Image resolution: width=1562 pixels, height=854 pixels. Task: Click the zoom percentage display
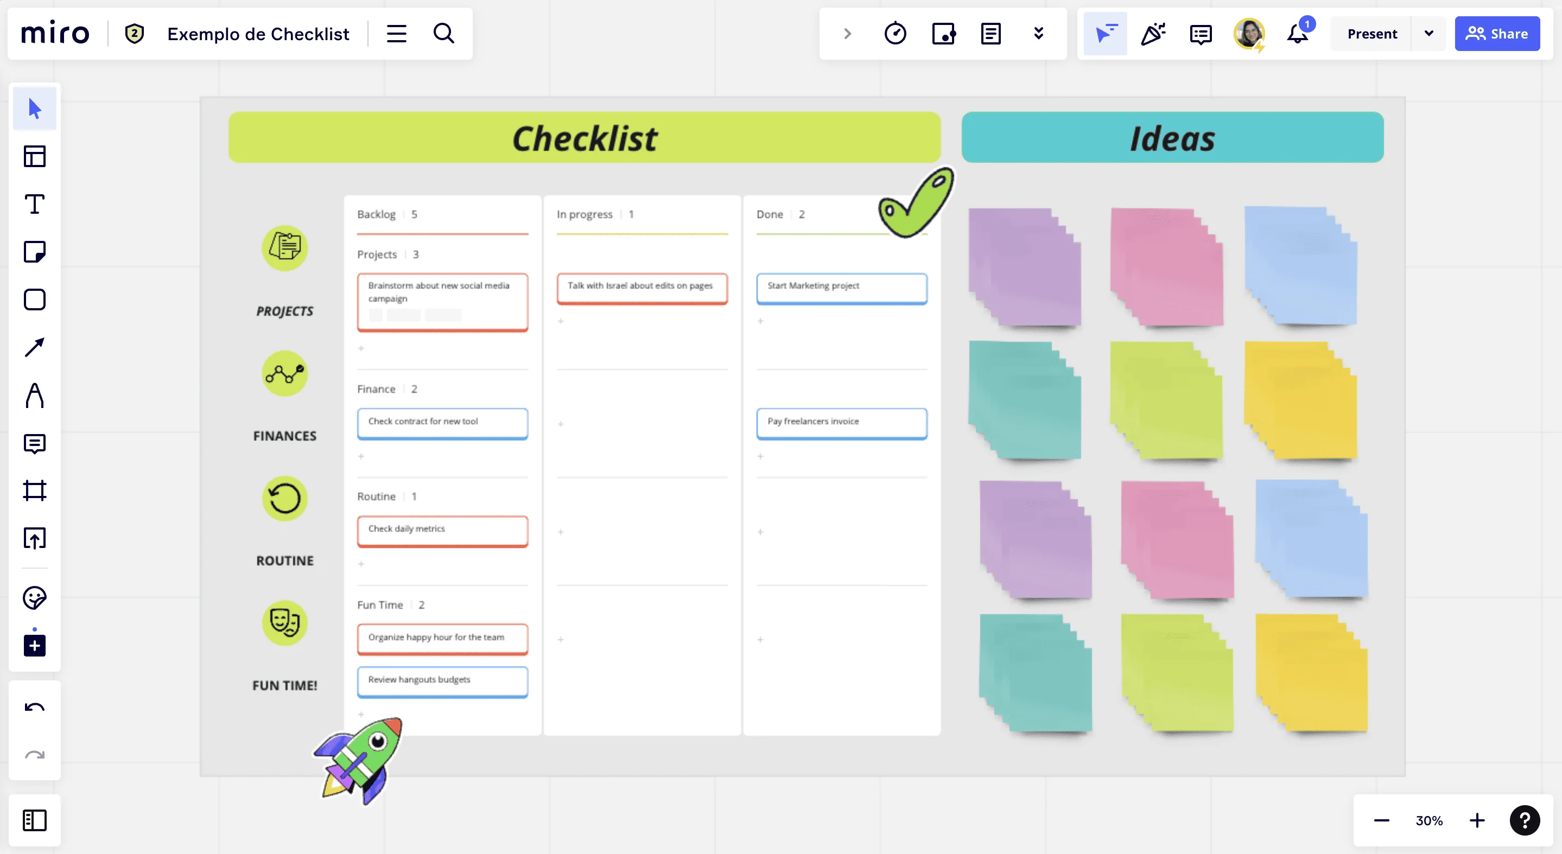(1428, 820)
